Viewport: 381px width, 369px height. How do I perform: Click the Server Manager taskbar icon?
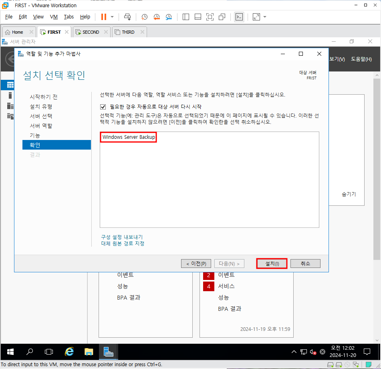point(109,352)
